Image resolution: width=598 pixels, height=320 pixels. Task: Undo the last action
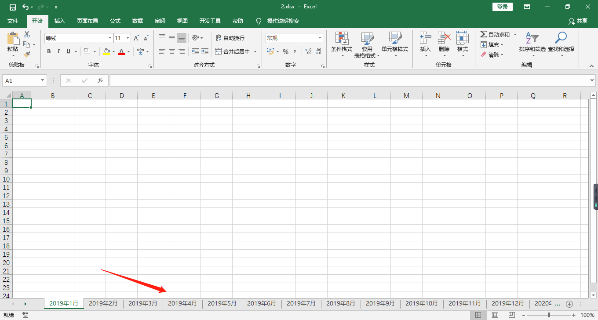[26, 7]
